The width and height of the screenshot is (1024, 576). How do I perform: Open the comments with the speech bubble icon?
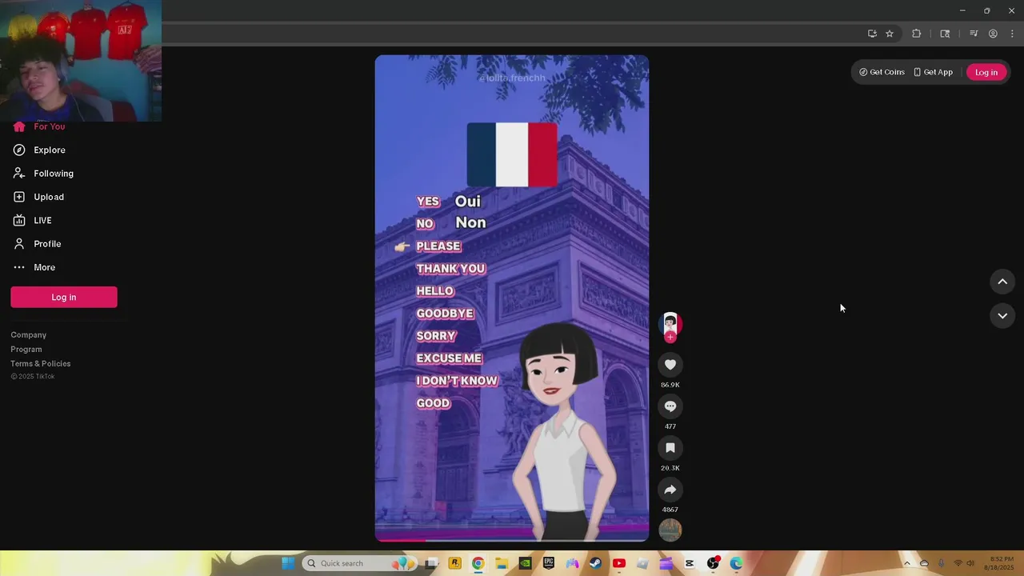[670, 406]
